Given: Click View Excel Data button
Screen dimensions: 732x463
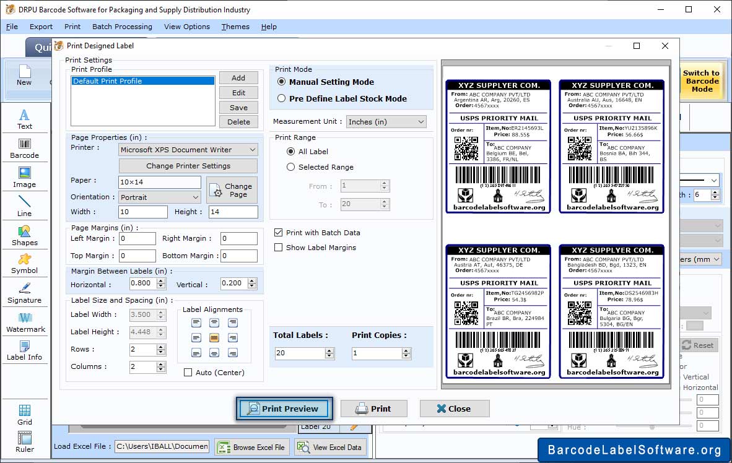Looking at the screenshot, I should tap(329, 447).
